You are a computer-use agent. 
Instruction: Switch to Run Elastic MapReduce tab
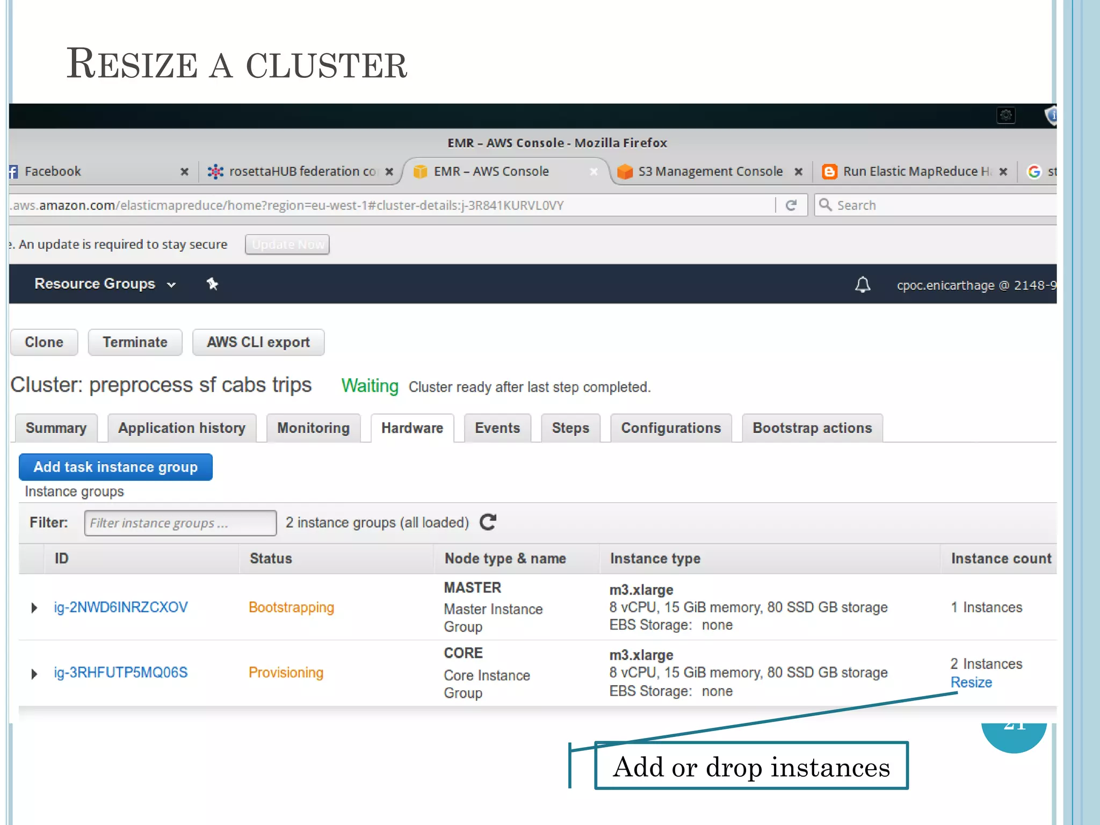pyautogui.click(x=915, y=171)
